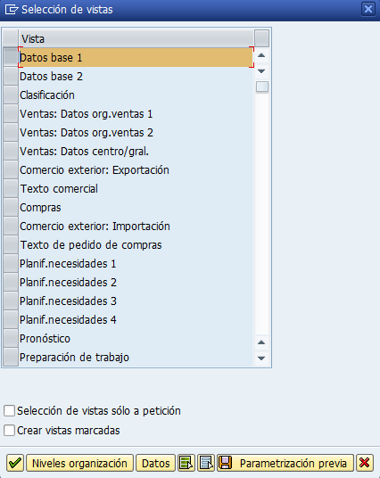Confirm selection with the green checkmark
The height and width of the screenshot is (478, 380).
(15, 463)
